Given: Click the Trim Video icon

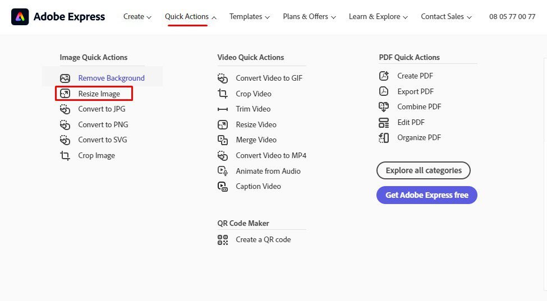Looking at the screenshot, I should click(223, 109).
